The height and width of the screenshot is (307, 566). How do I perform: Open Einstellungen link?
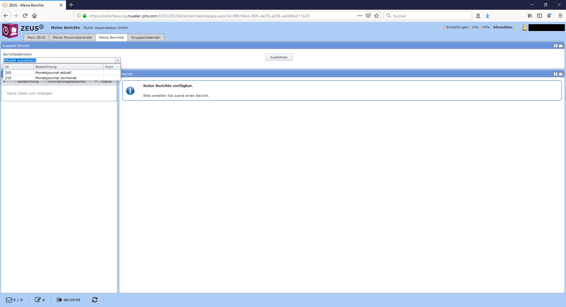coord(457,27)
